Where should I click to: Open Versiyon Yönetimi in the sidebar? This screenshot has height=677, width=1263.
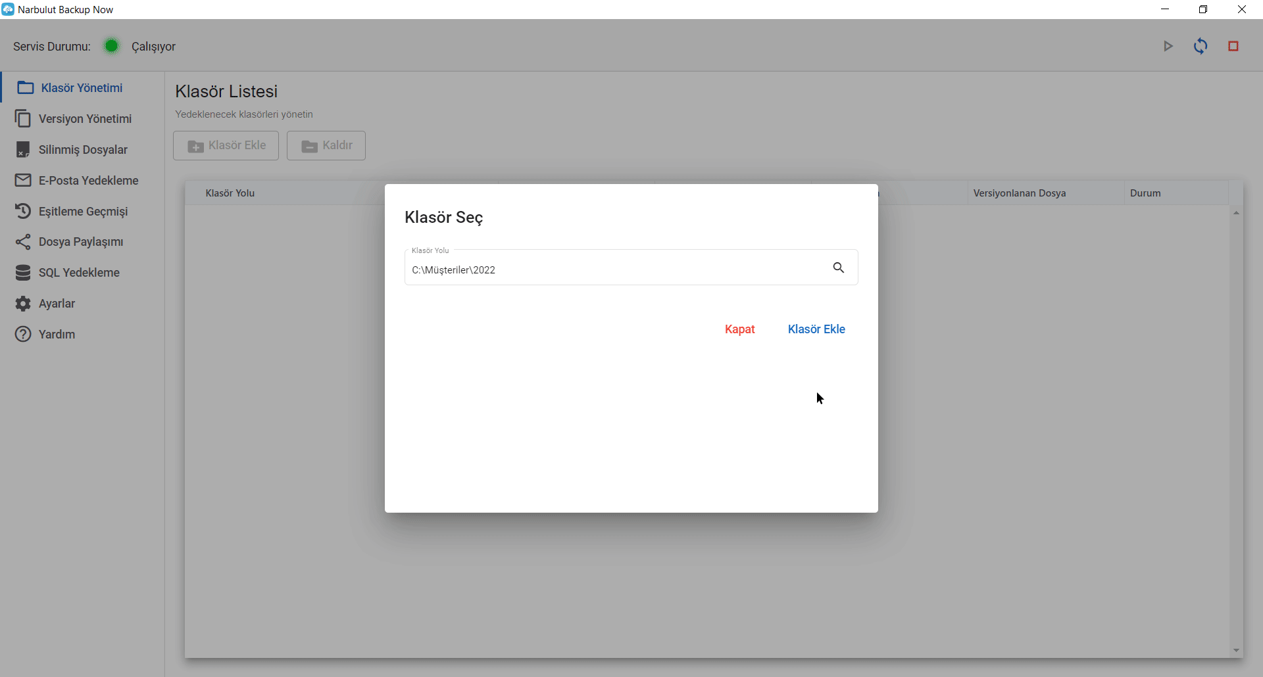[x=82, y=119]
